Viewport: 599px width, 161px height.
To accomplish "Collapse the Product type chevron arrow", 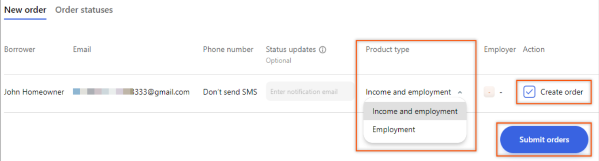I will tap(460, 92).
